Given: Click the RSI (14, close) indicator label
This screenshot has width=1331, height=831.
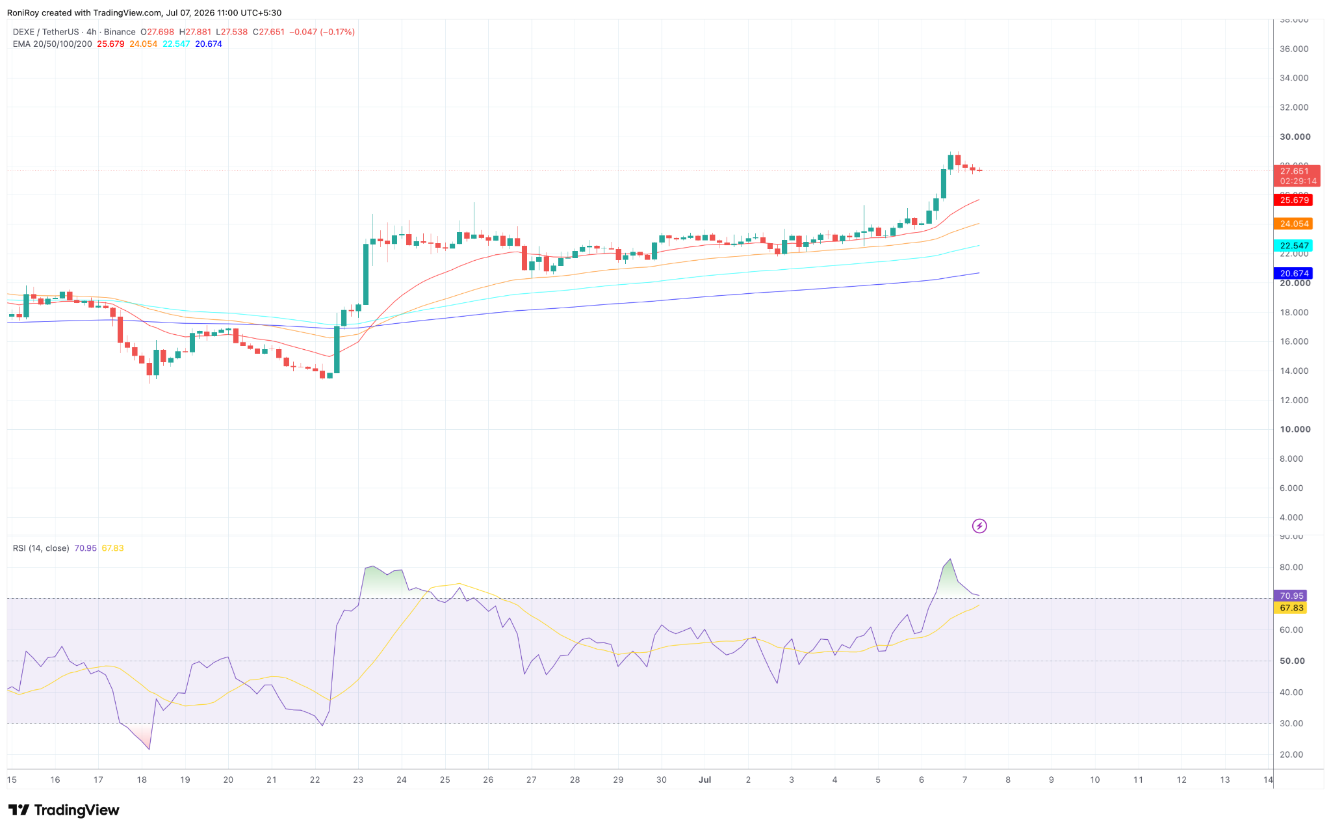Looking at the screenshot, I should pos(41,548).
